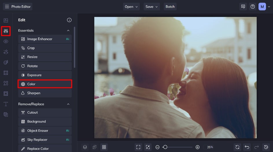273x152 pixels.
Task: Select the Edit sliders sidebar icon
Action: point(6,31)
